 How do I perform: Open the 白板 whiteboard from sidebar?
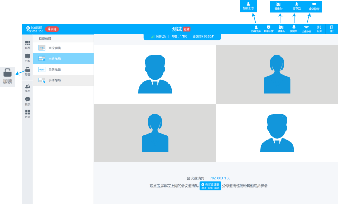27,58
